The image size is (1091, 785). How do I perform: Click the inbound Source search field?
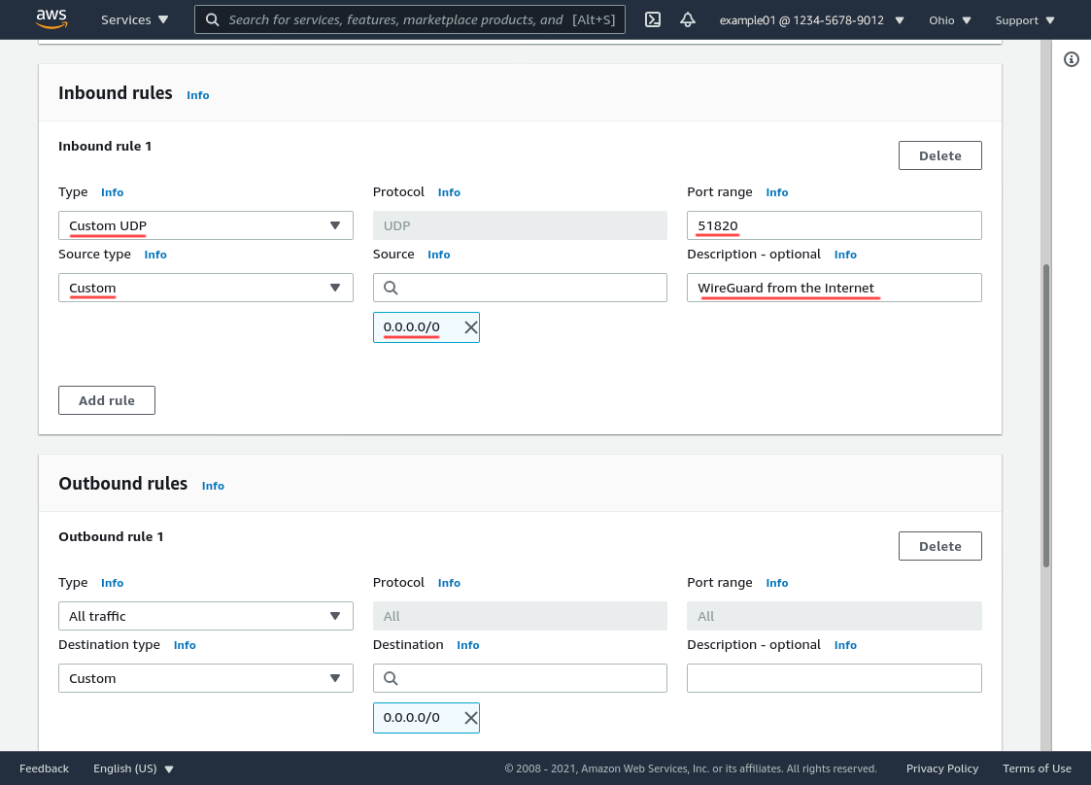520,288
